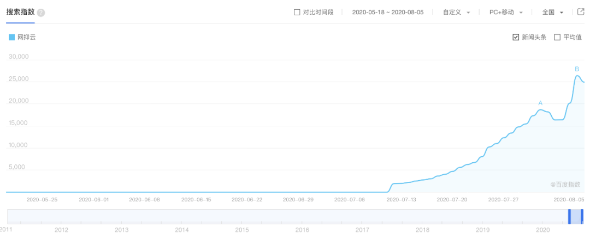The image size is (590, 239).
Task: Open the 自定义 time range dropdown
Action: tap(456, 12)
